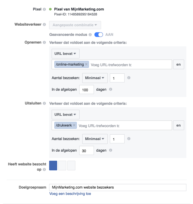The image size is (193, 204).
Task: Open the Aangepaste combinatie dropdown
Action: click(x=75, y=25)
